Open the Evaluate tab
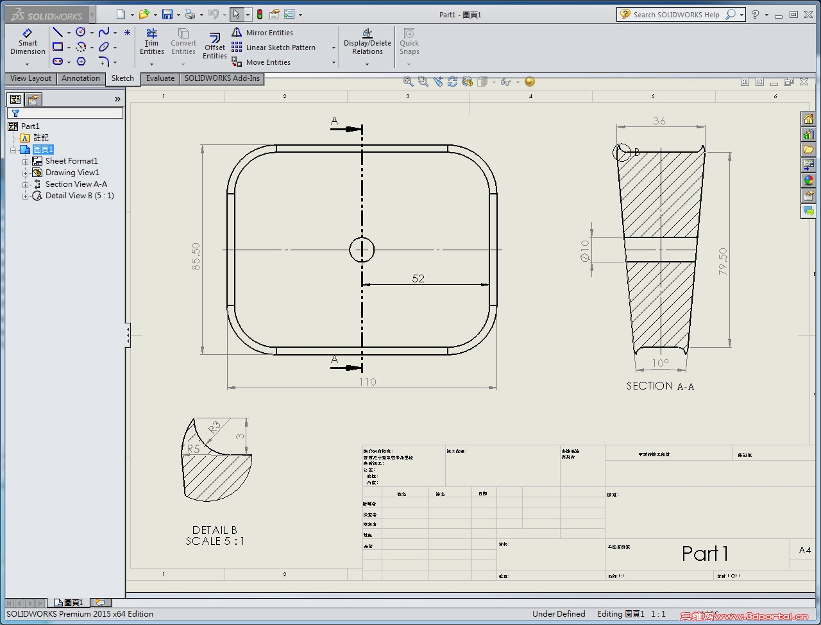This screenshot has height=625, width=821. (x=160, y=78)
